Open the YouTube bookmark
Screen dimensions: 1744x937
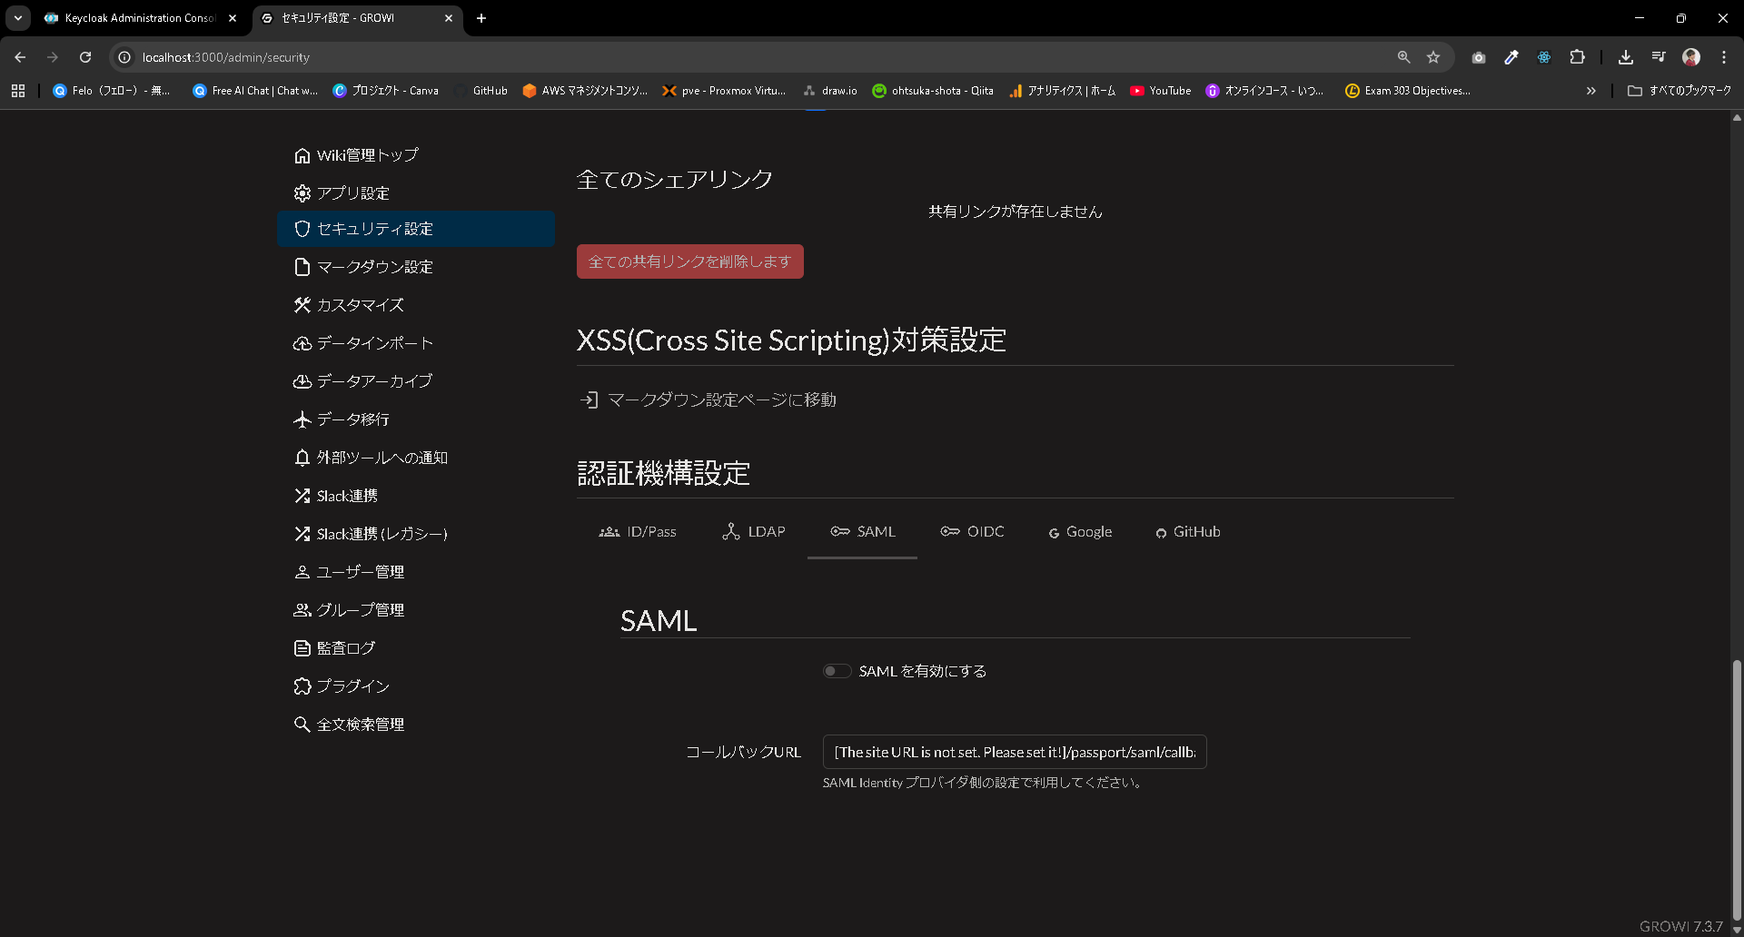click(1160, 91)
